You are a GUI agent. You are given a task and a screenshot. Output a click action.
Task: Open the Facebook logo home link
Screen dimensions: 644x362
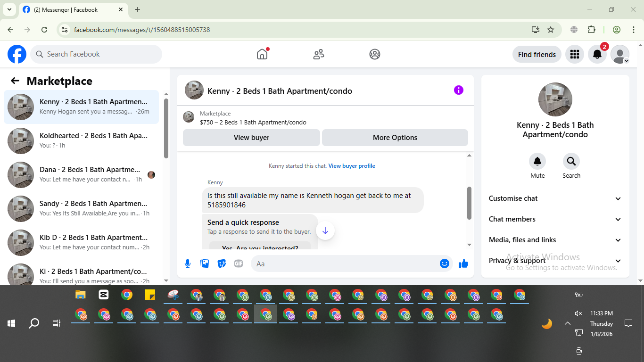(17, 54)
